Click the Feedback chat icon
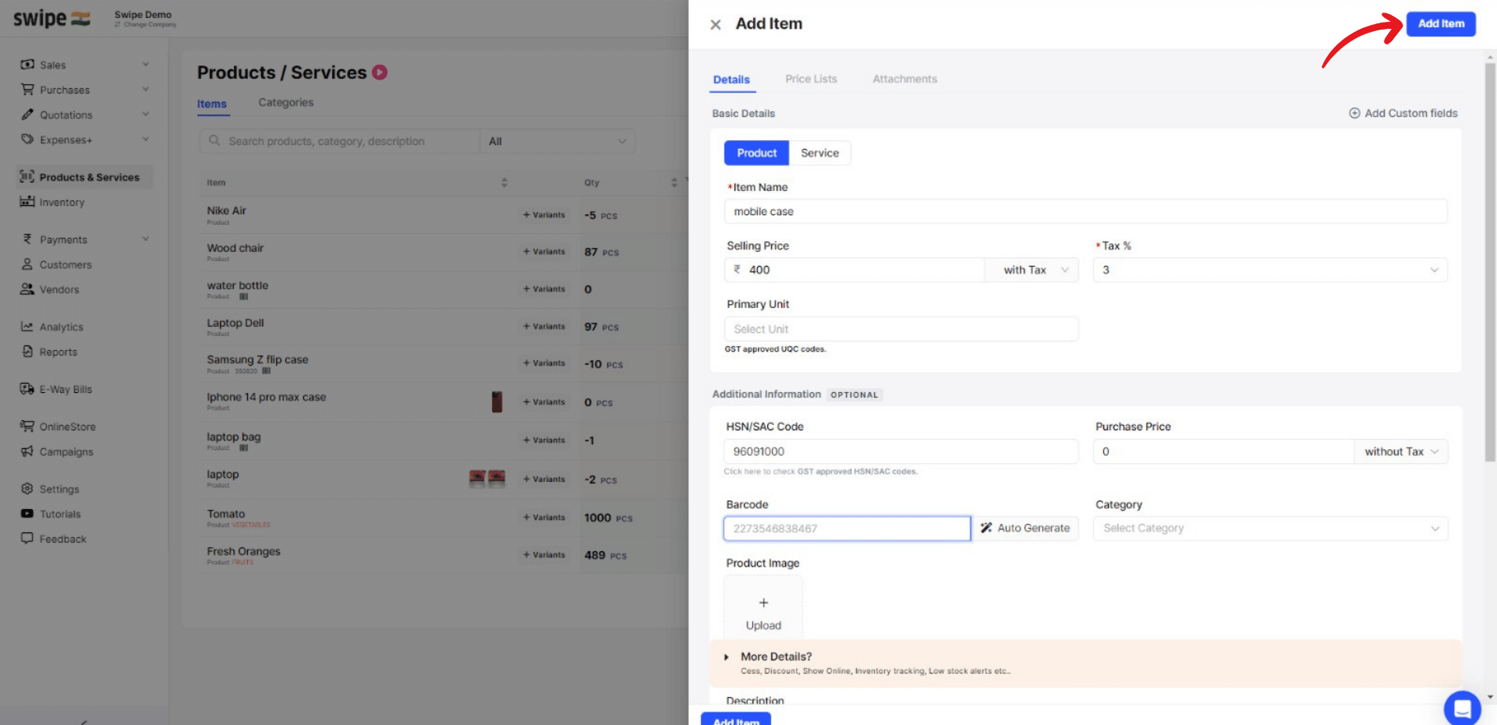 [x=27, y=539]
